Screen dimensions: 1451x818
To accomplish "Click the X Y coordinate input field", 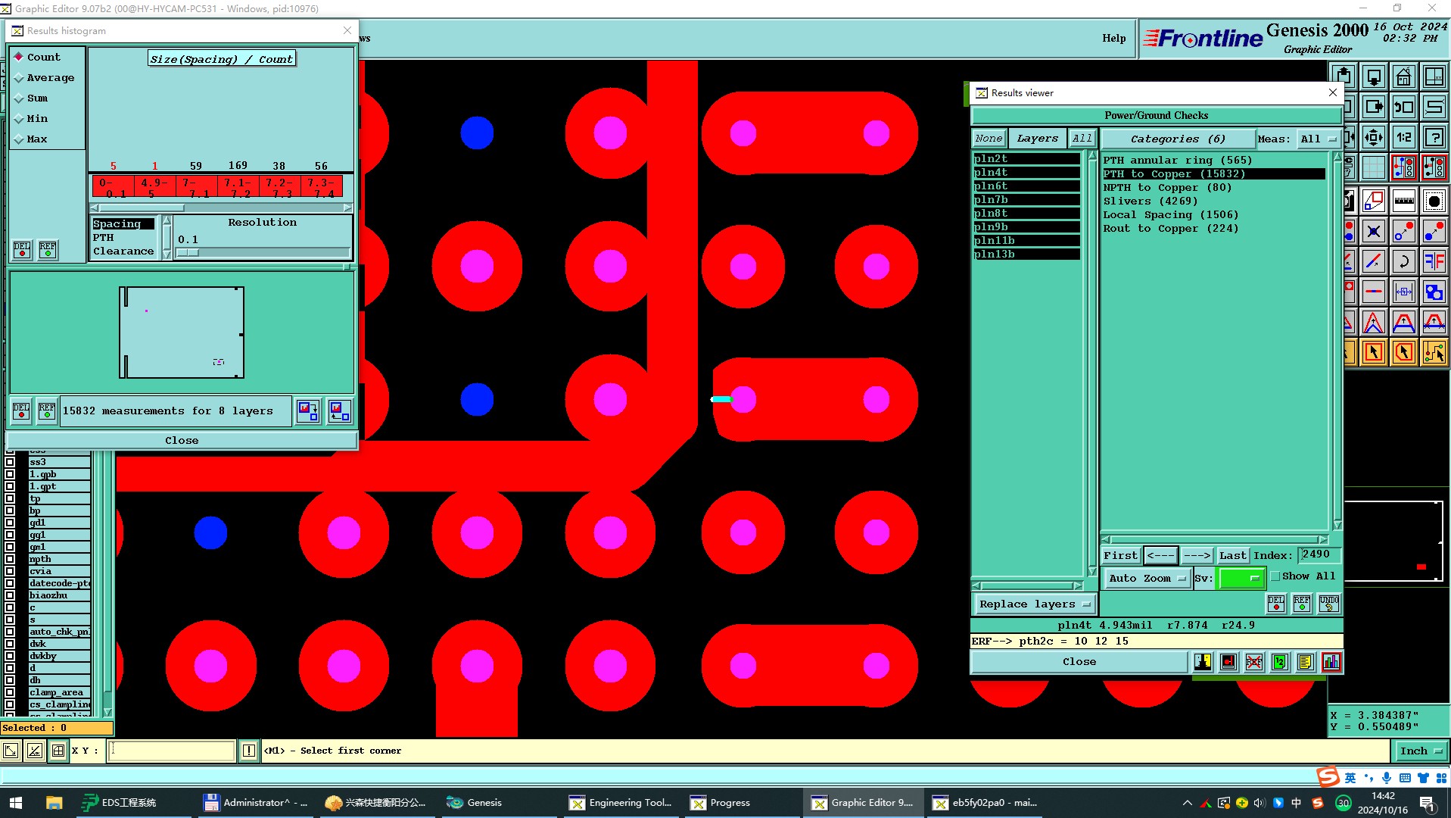I will coord(173,751).
